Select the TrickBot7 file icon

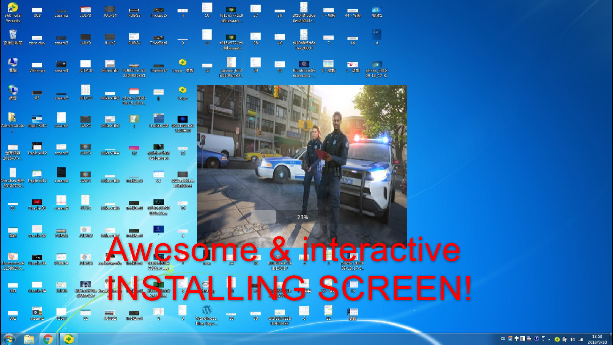(x=158, y=68)
